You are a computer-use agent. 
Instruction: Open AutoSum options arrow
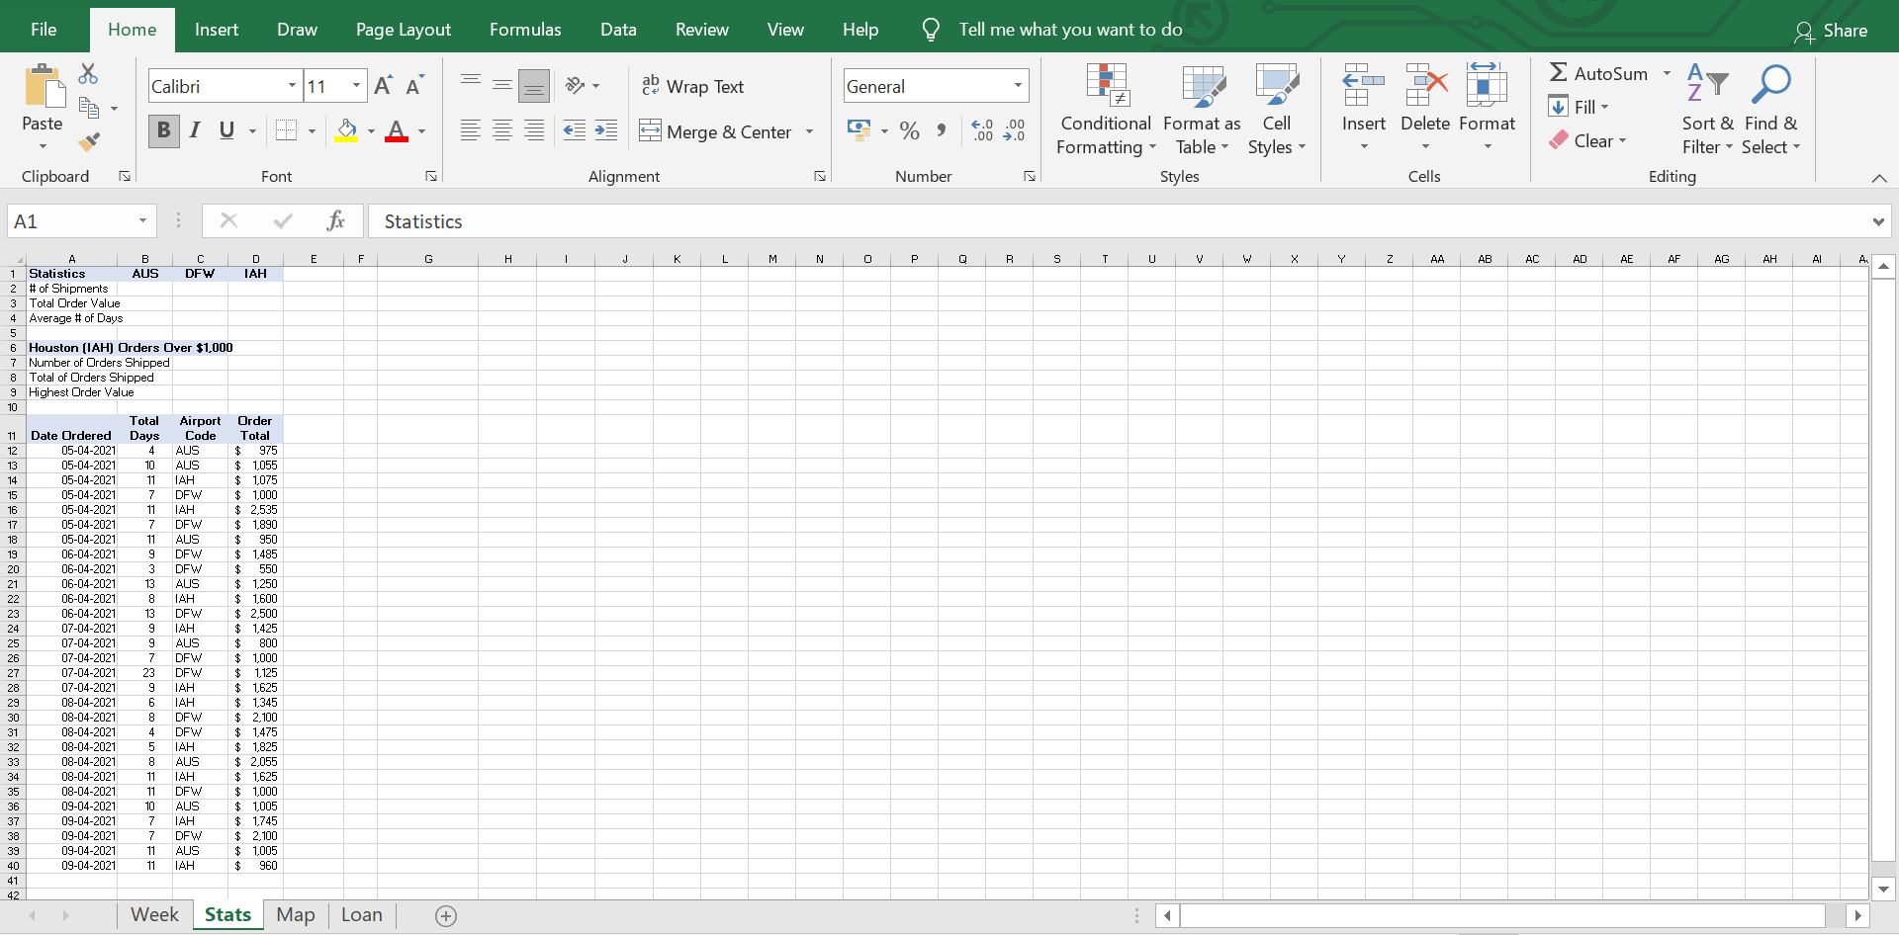click(1667, 73)
